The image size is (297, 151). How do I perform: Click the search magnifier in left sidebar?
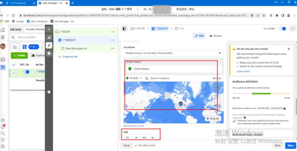click(x=3, y=133)
